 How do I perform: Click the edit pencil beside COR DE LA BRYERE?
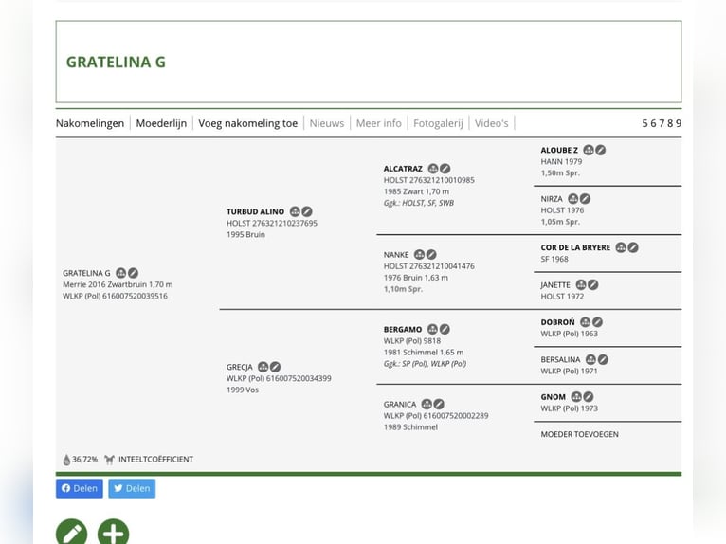click(633, 247)
